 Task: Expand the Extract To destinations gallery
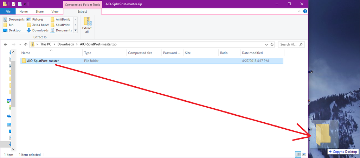click(x=75, y=30)
